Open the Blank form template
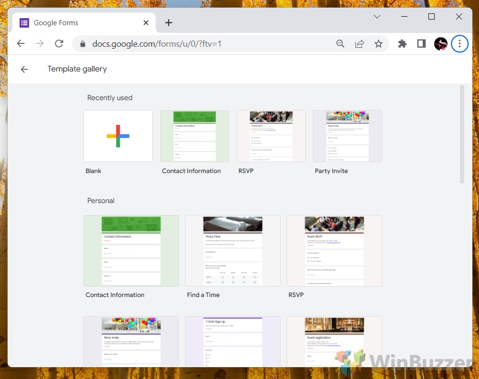Image resolution: width=479 pixels, height=379 pixels. 118,136
